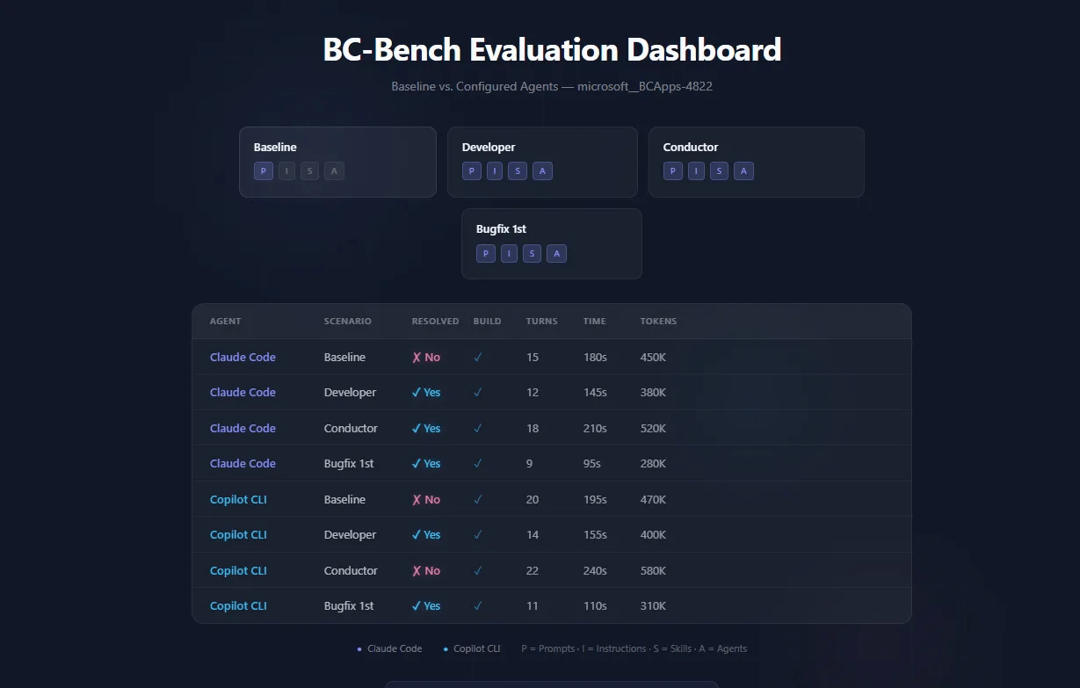
Task: Click the dimmed A badge in Baseline card
Action: tap(333, 171)
